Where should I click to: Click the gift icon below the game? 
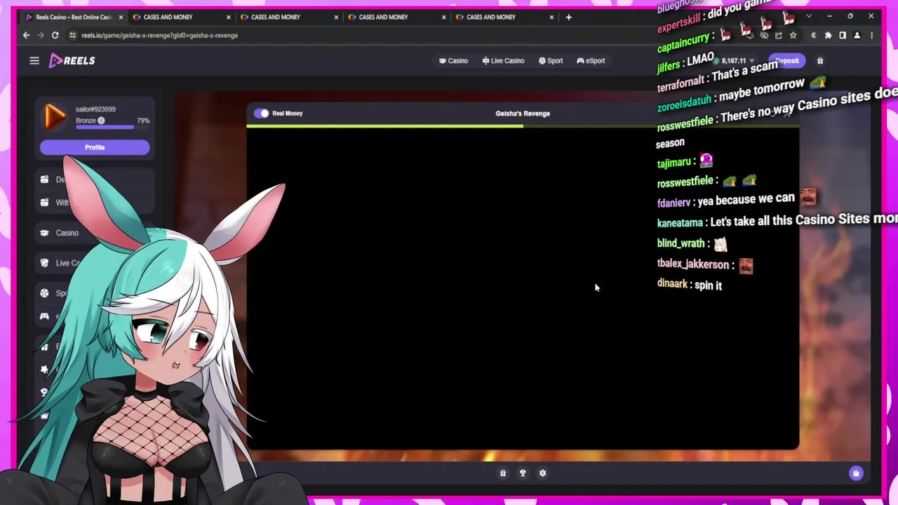[502, 473]
